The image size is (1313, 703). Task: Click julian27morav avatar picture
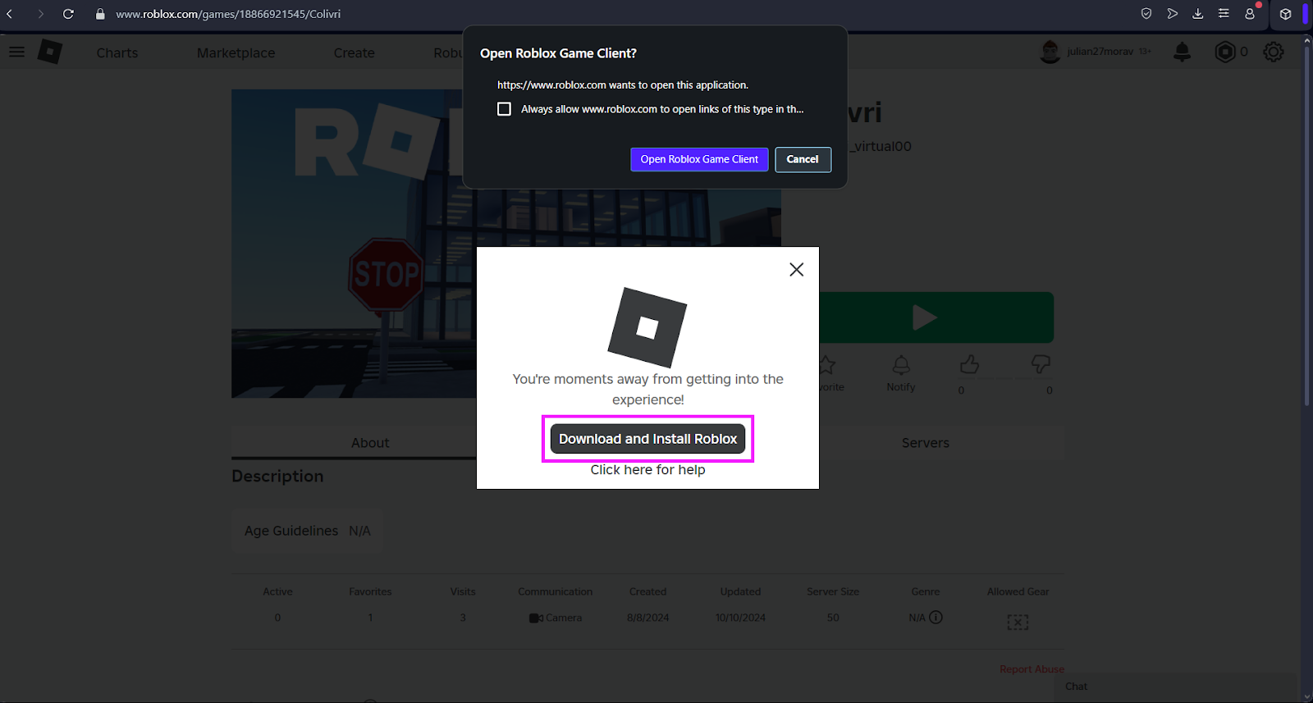point(1050,52)
